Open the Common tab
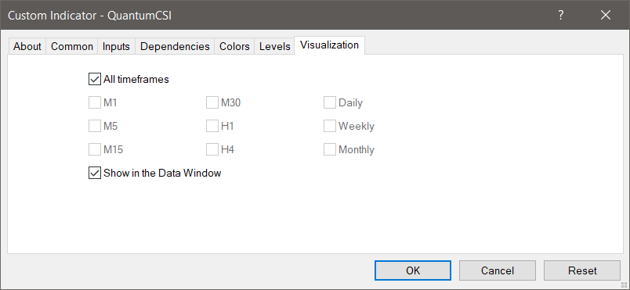630x290 pixels. tap(72, 46)
